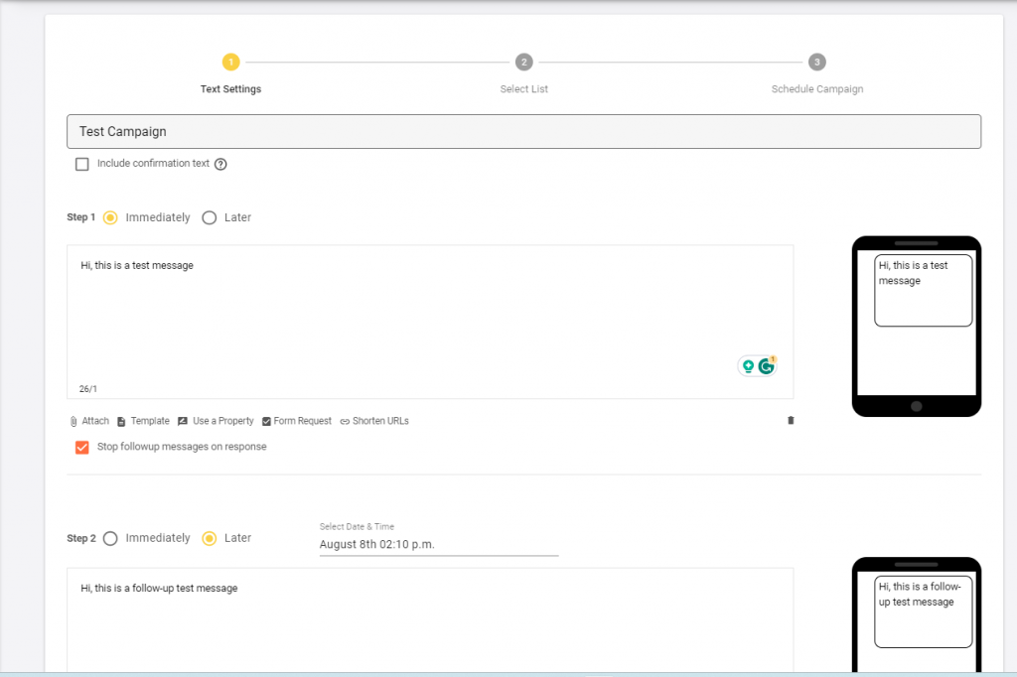The width and height of the screenshot is (1017, 677).
Task: Click into Step 1 message text area
Action: [x=430, y=322]
